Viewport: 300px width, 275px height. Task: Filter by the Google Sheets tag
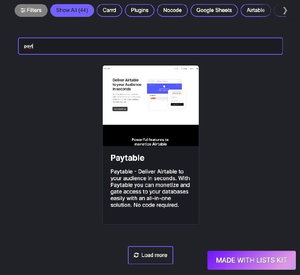click(214, 10)
